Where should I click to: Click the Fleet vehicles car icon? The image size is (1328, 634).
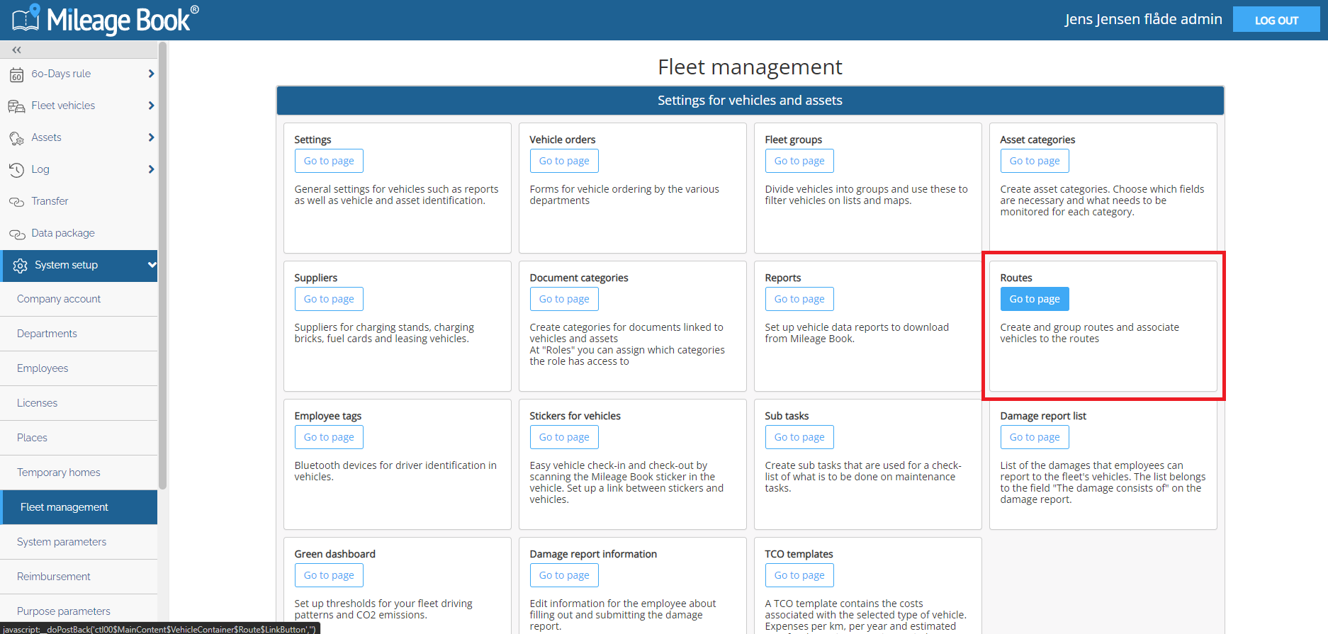coord(16,106)
